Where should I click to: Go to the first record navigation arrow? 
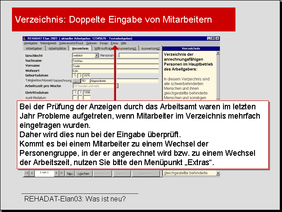click(26, 174)
